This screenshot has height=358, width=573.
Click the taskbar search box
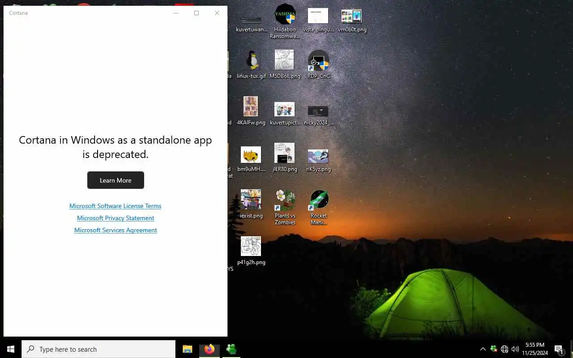98,349
